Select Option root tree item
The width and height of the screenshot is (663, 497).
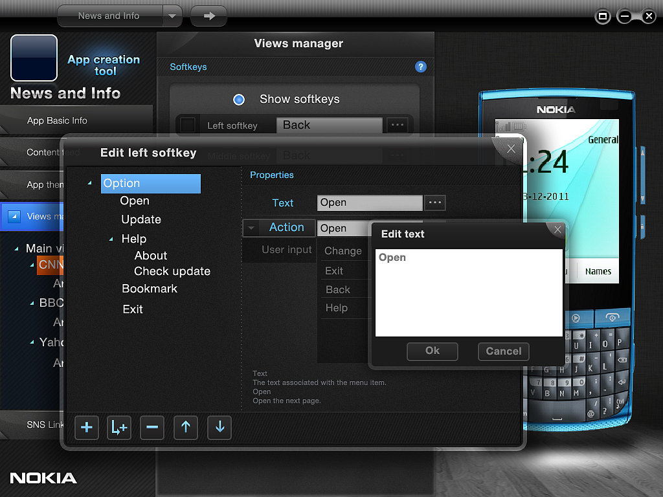[150, 183]
